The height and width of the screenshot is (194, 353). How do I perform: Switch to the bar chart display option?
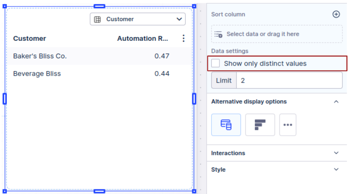pos(260,125)
